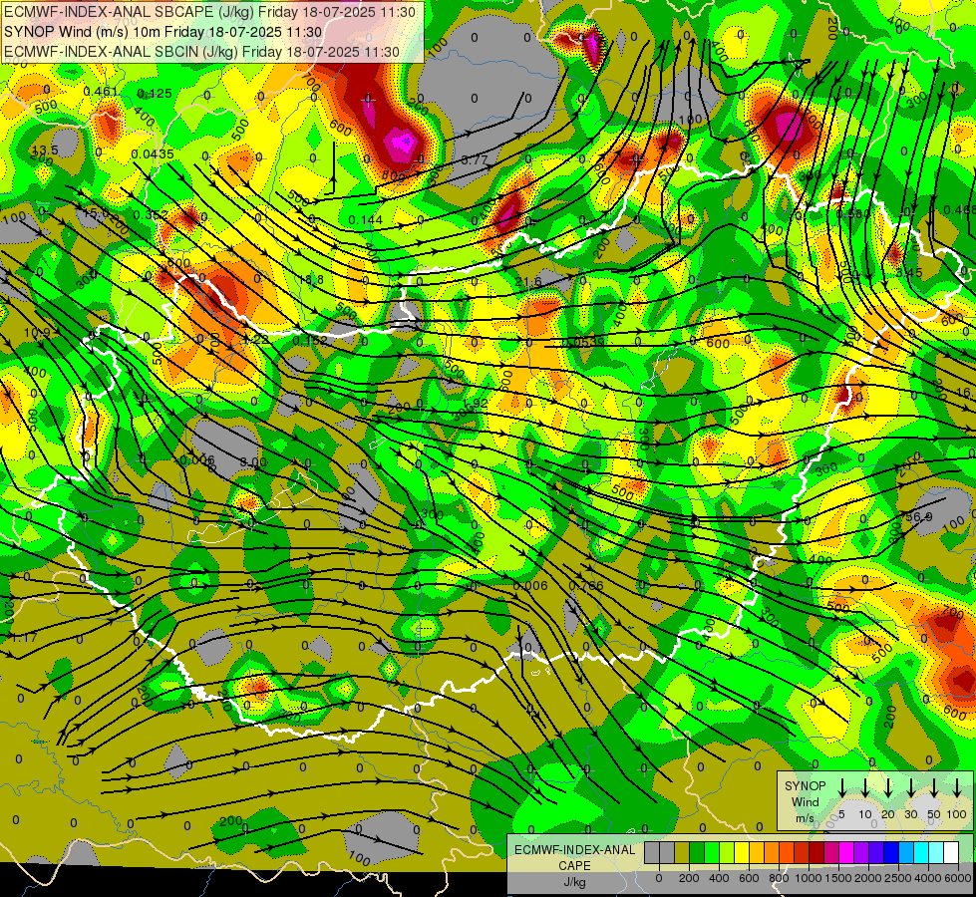Pick the pure blue CAPE legend swatch
976x897 pixels.
point(891,853)
